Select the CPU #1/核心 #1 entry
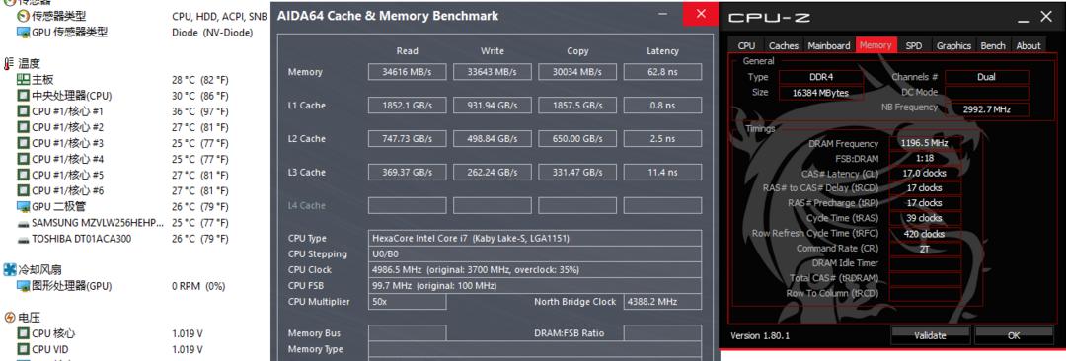The image size is (1066, 361). pyautogui.click(x=67, y=111)
